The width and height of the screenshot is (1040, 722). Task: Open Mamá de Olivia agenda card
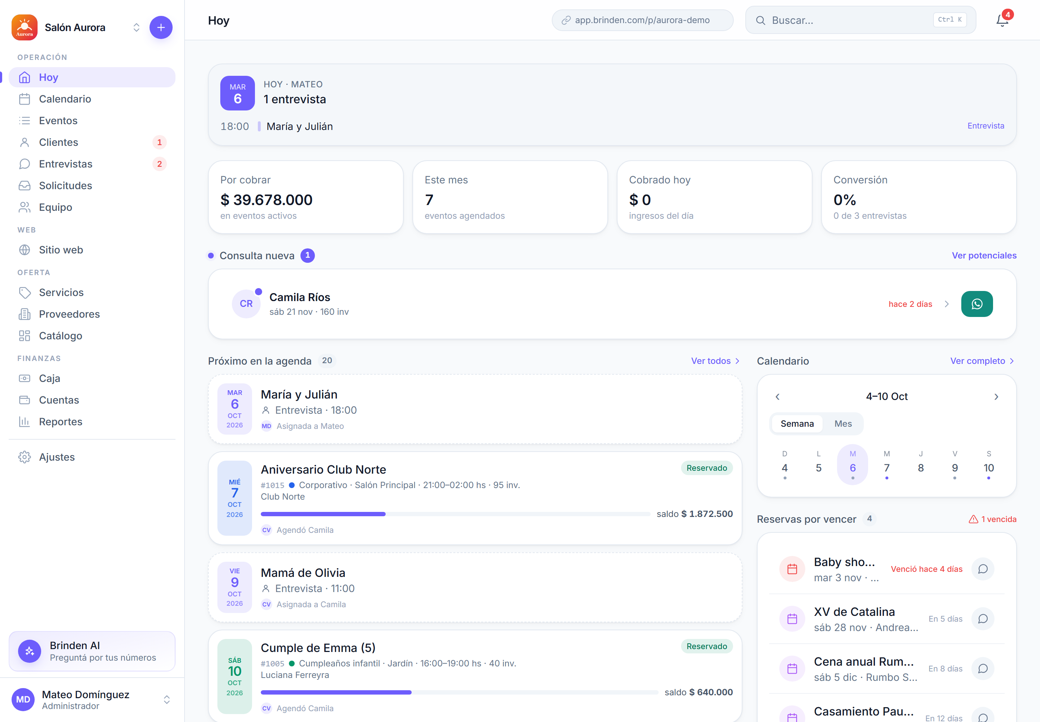pyautogui.click(x=475, y=588)
